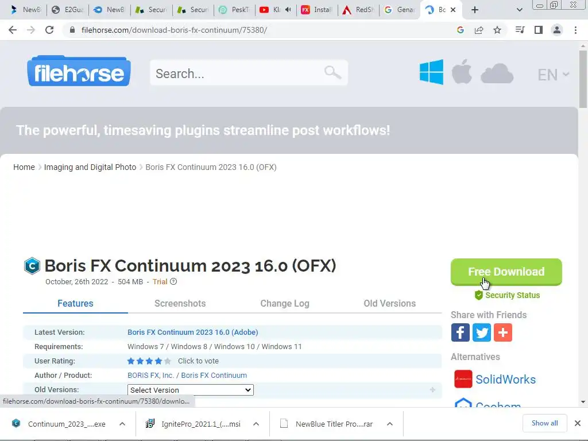Go to Home breadcrumb link
The width and height of the screenshot is (588, 441).
(24, 167)
